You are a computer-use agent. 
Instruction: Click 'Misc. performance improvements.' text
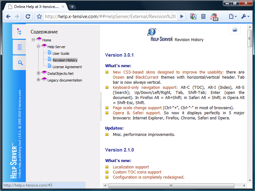click(144, 134)
